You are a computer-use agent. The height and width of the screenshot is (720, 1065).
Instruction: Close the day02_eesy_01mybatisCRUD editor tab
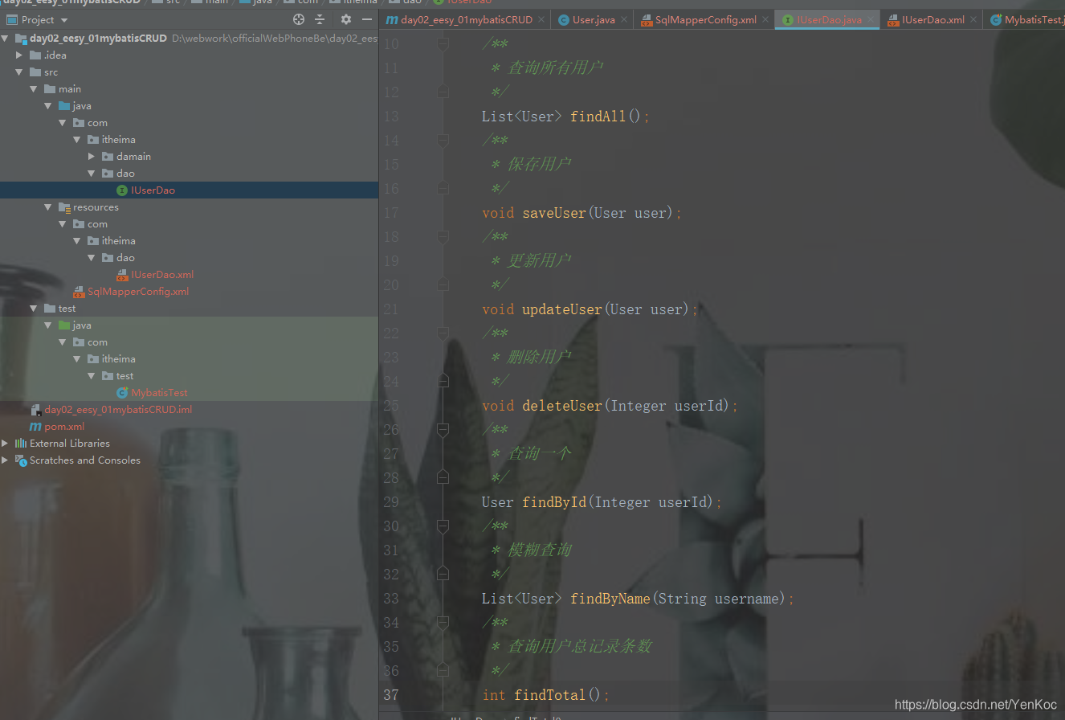point(541,19)
